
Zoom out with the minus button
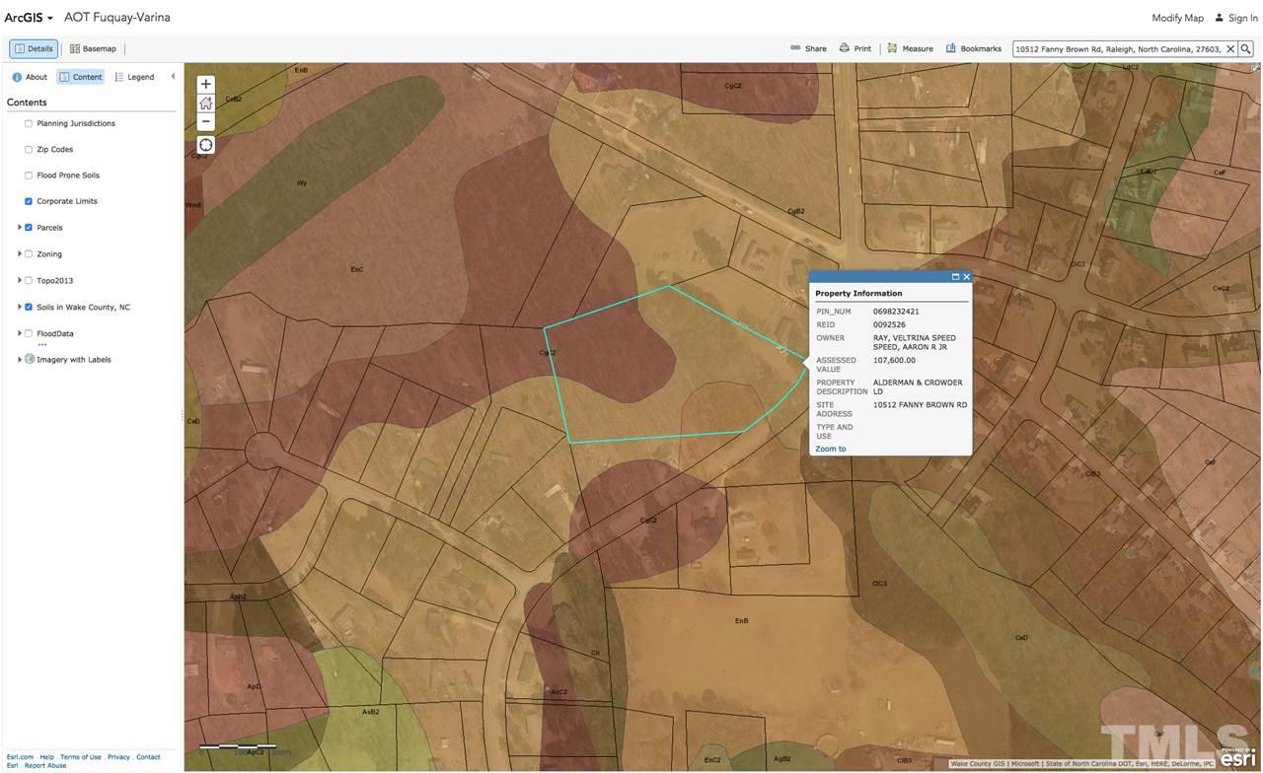click(x=205, y=121)
